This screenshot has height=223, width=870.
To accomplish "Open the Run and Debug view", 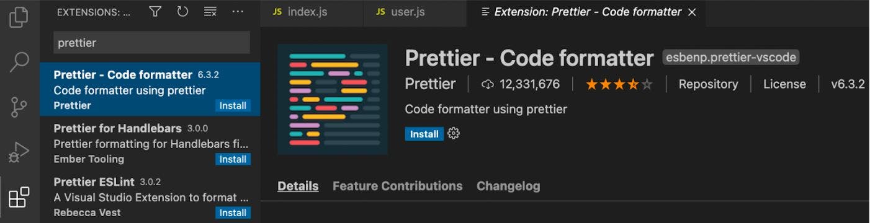I will pyautogui.click(x=19, y=152).
